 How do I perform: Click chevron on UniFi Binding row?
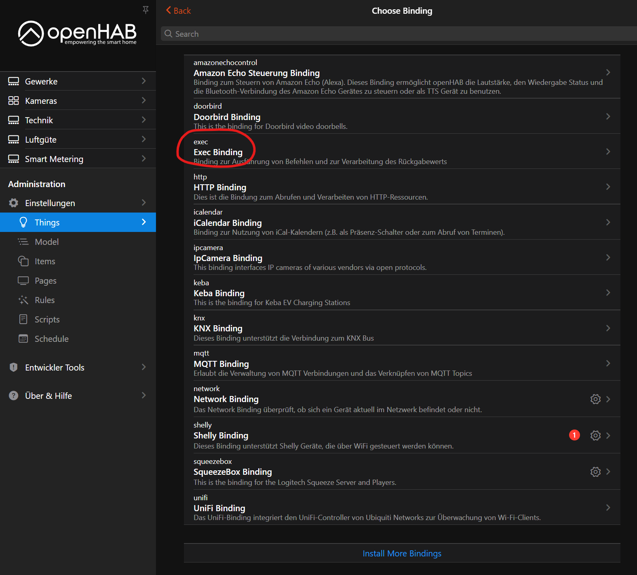tap(608, 508)
